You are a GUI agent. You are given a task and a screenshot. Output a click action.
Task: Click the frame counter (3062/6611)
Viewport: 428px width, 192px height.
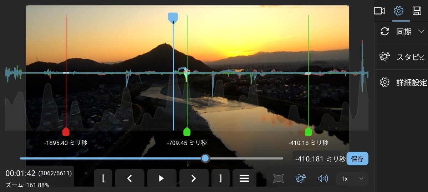tap(55, 174)
